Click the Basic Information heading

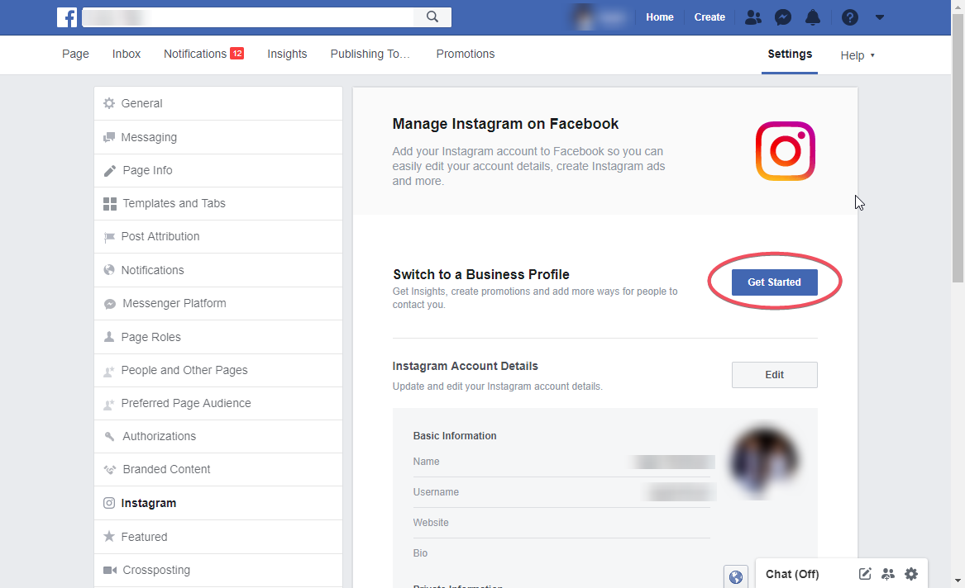[x=455, y=435]
